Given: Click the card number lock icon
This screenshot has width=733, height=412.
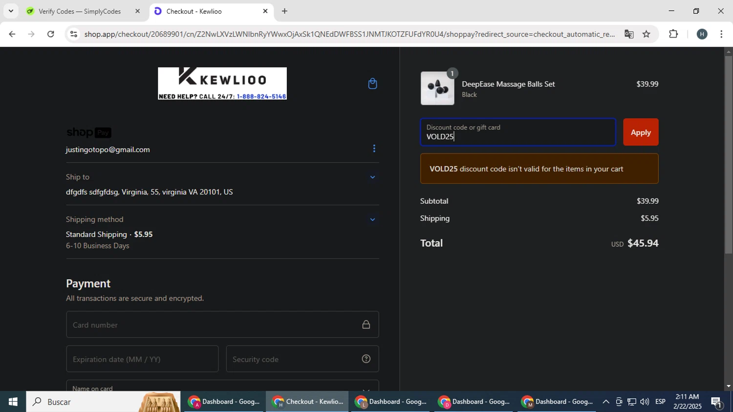Looking at the screenshot, I should (x=366, y=325).
